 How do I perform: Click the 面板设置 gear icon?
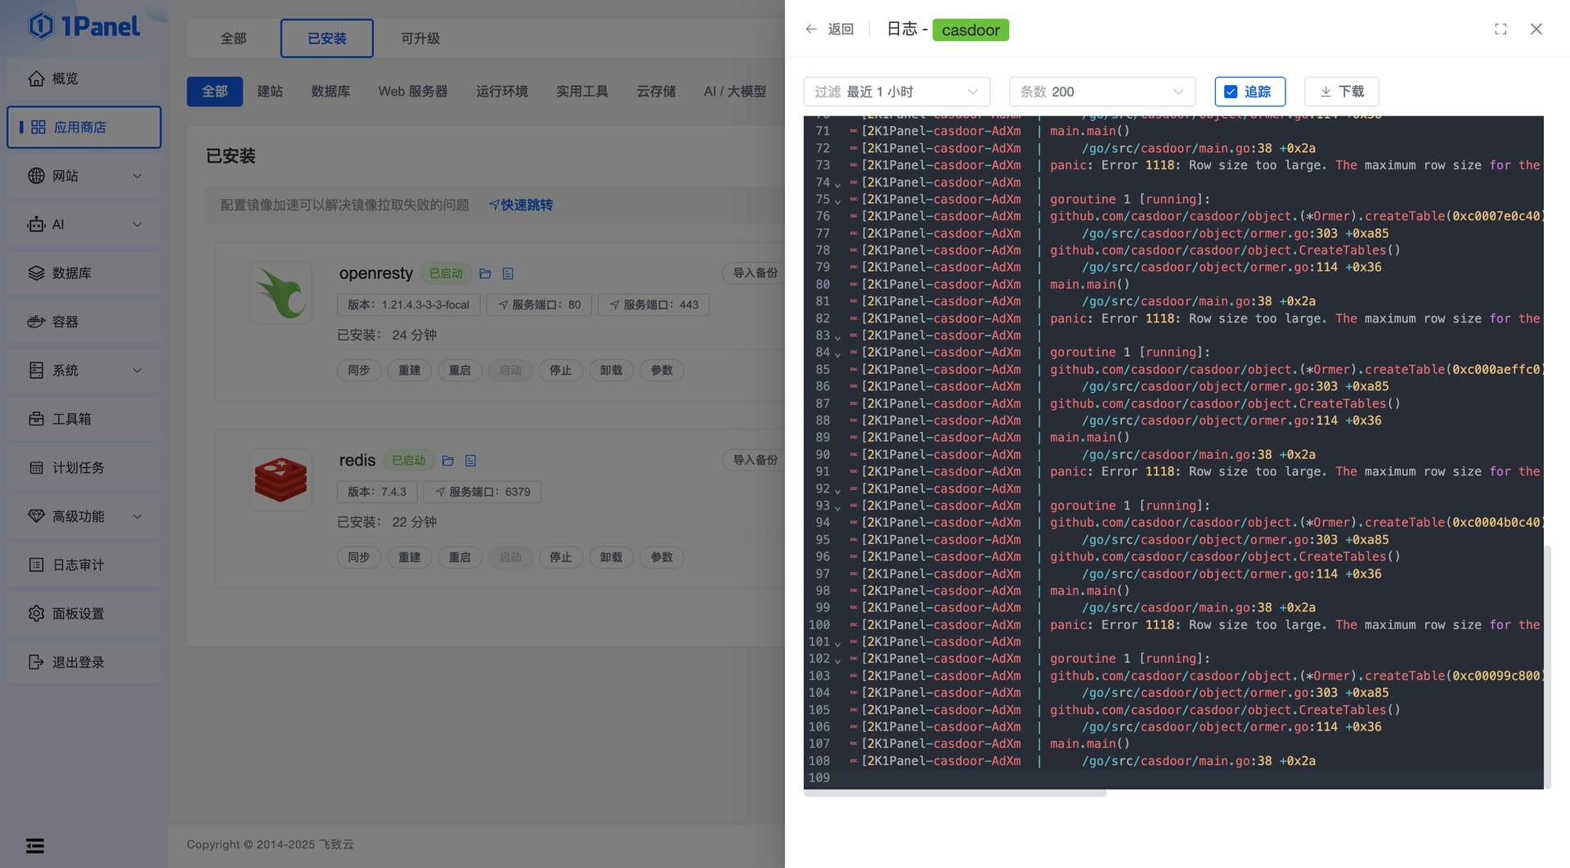coord(36,614)
